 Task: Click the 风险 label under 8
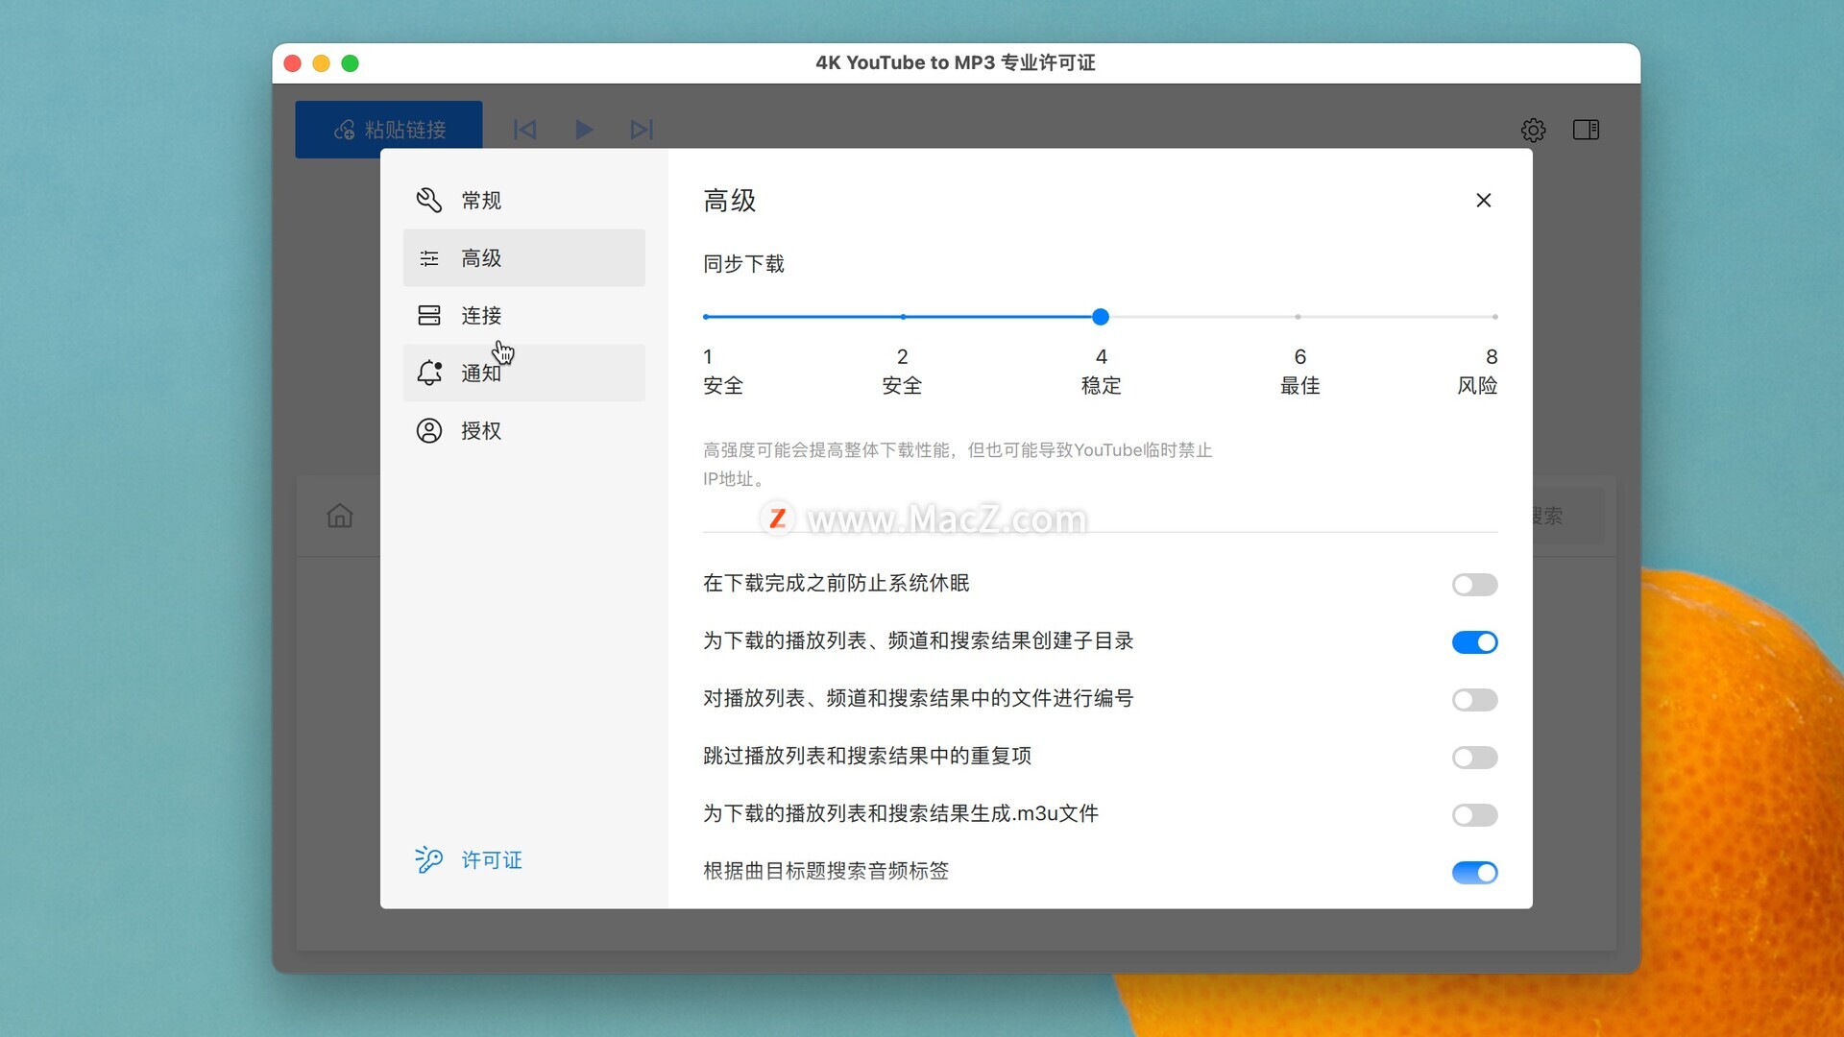(1477, 386)
